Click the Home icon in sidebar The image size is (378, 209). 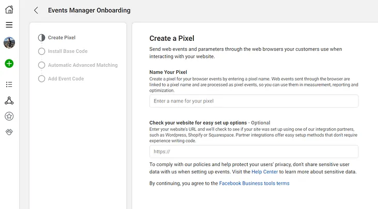9,9
